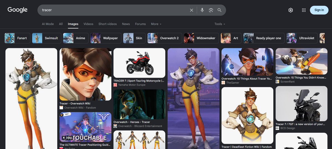Sign in to Google account

click(319, 10)
